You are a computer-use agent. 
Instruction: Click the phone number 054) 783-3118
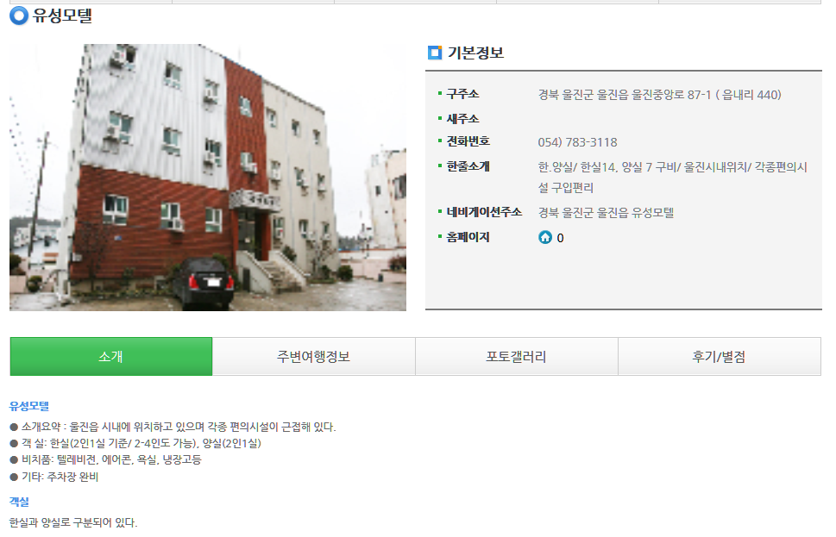(x=577, y=142)
